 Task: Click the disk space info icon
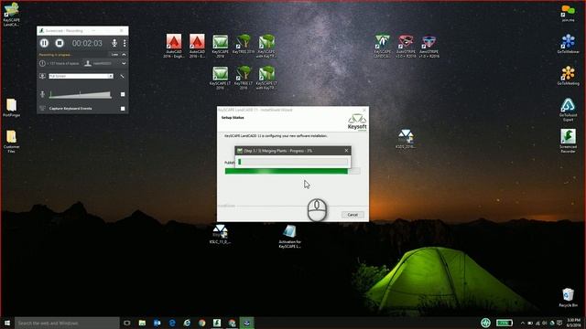point(42,63)
